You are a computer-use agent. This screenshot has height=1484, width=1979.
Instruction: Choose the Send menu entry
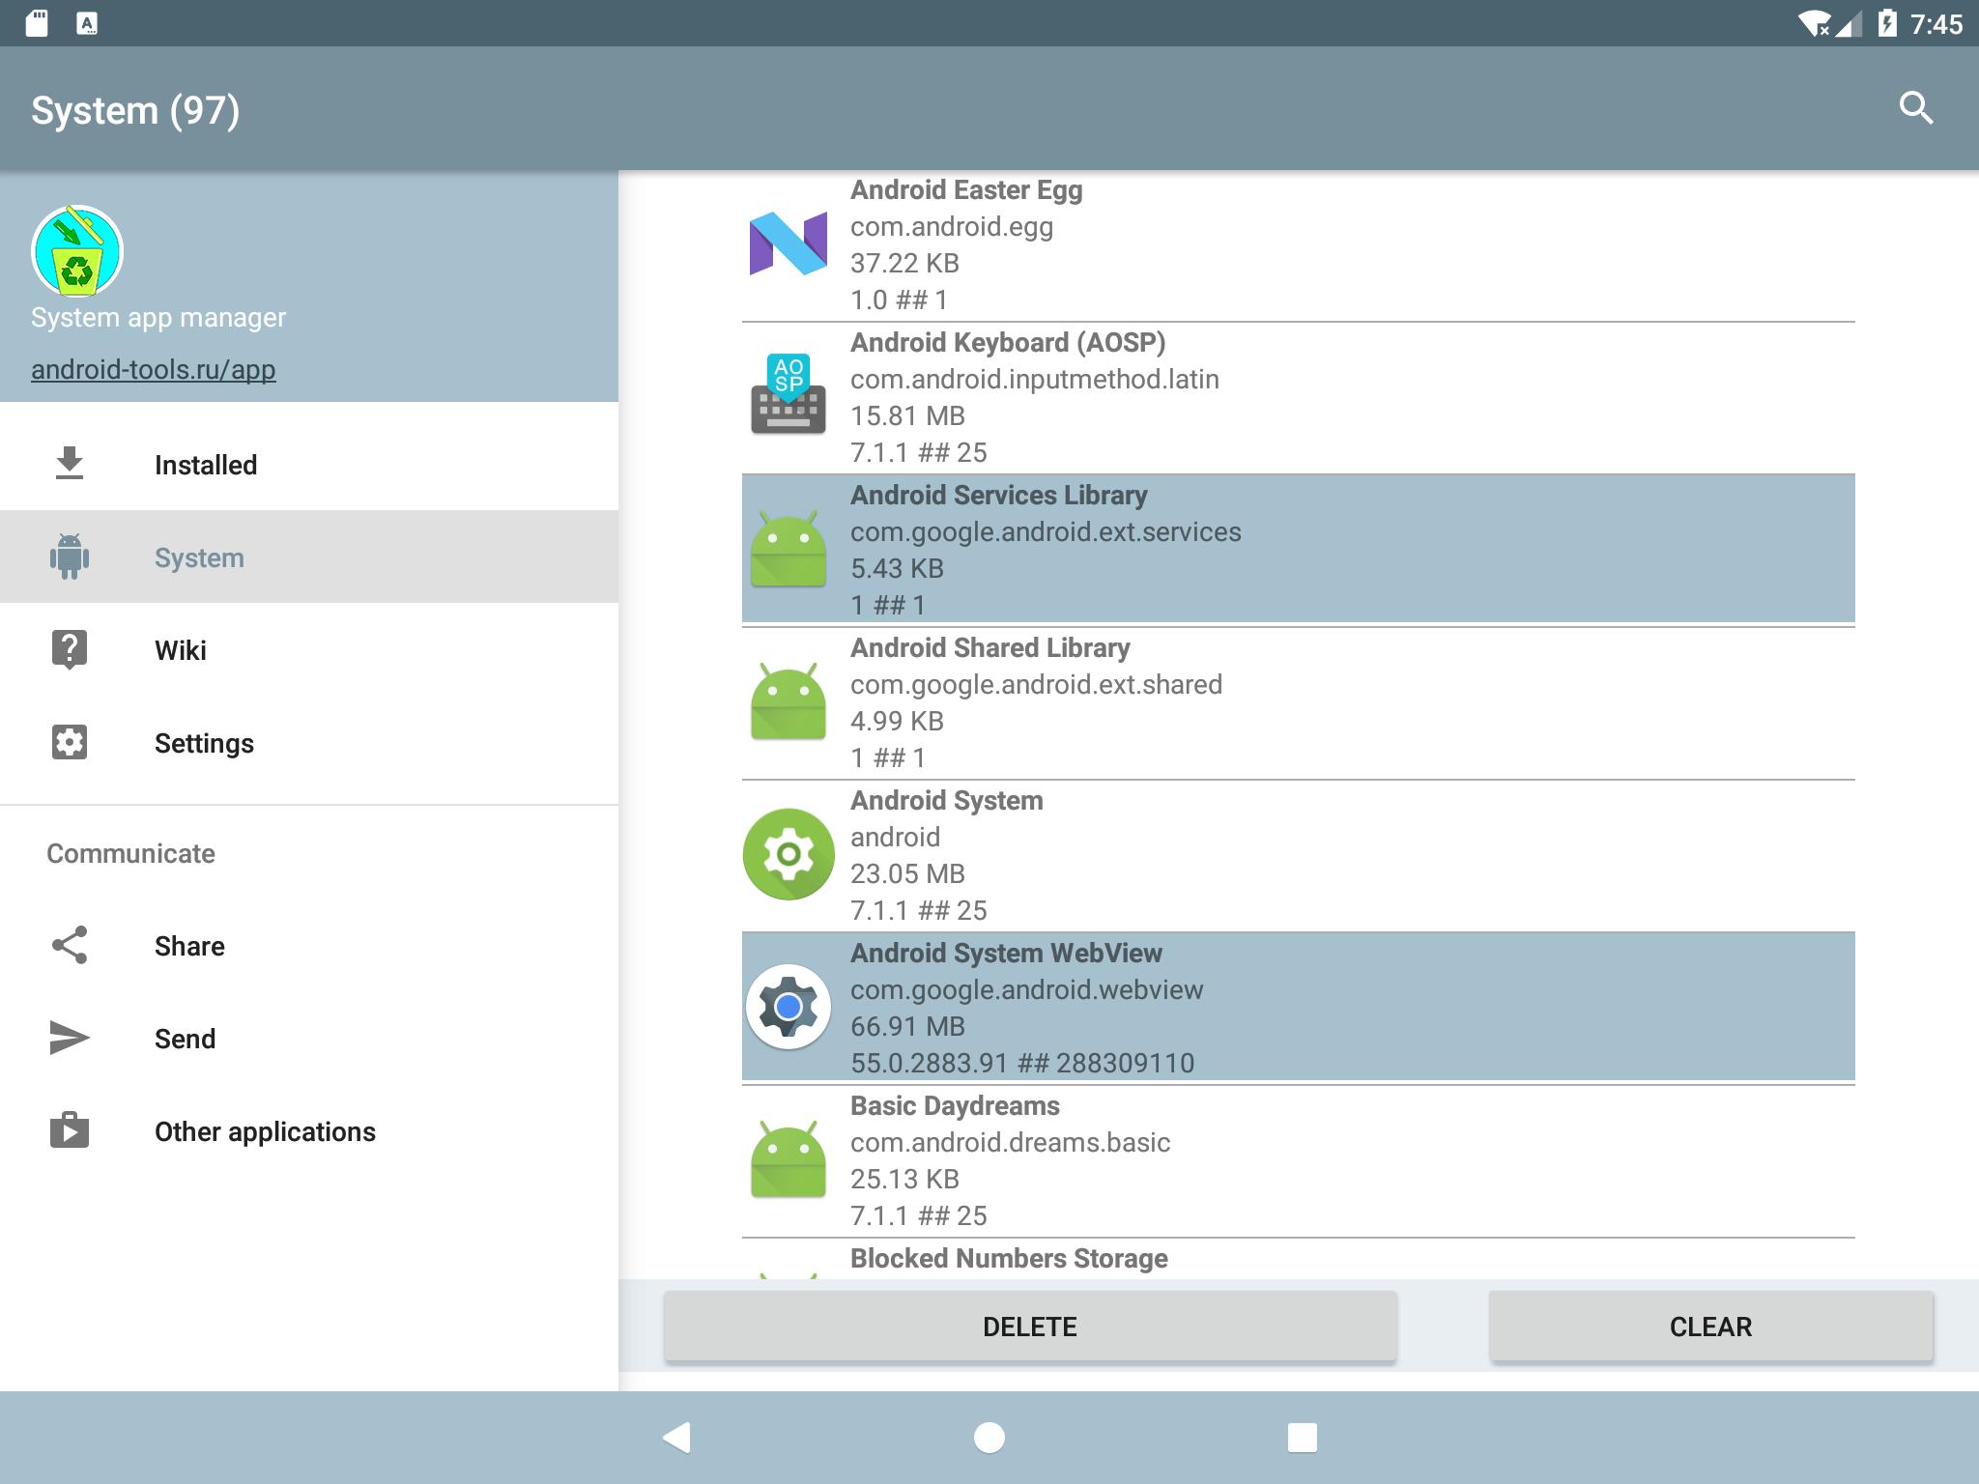[309, 1039]
